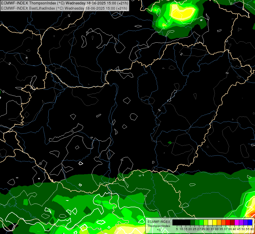255x234 pixels.
Task: Click the violet 50–55 legend swatch
Action: click(x=246, y=222)
